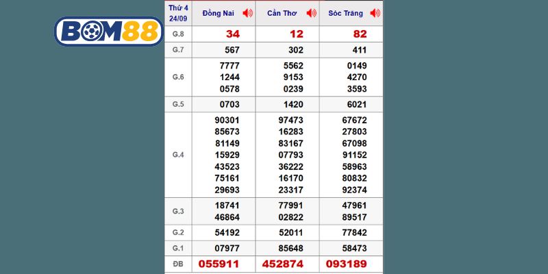Click G.4 value 67672
The height and width of the screenshot is (274, 548).
click(354, 121)
